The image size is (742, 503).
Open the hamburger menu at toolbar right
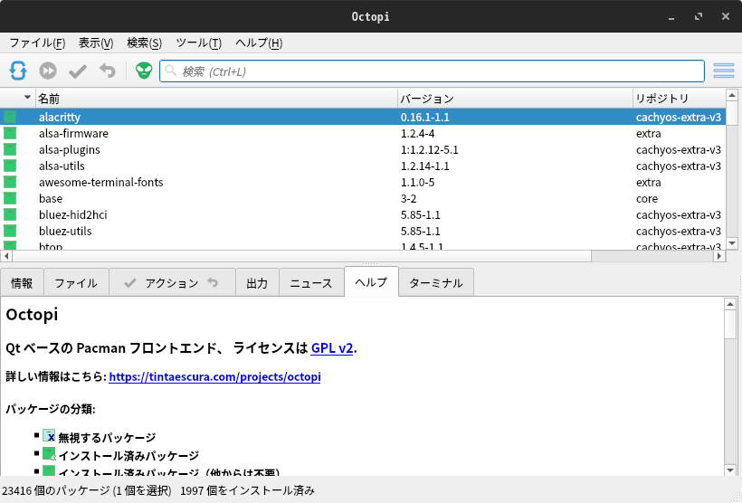(724, 71)
